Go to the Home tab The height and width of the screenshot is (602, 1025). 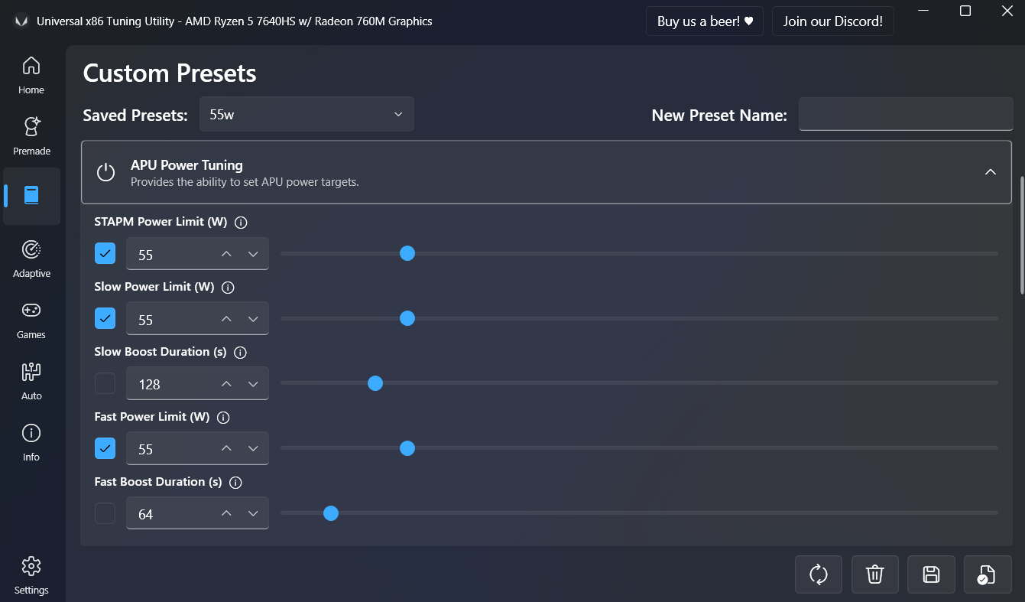pyautogui.click(x=31, y=73)
